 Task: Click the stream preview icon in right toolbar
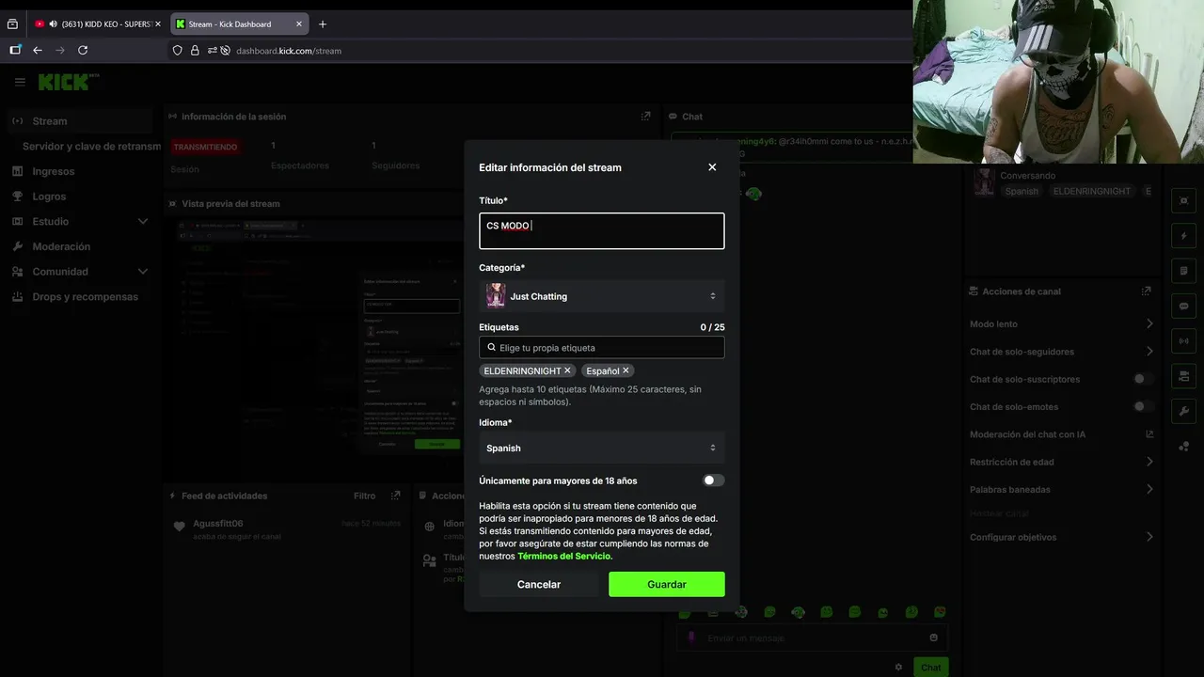1183,200
